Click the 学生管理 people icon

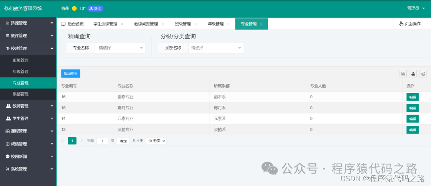(8, 119)
